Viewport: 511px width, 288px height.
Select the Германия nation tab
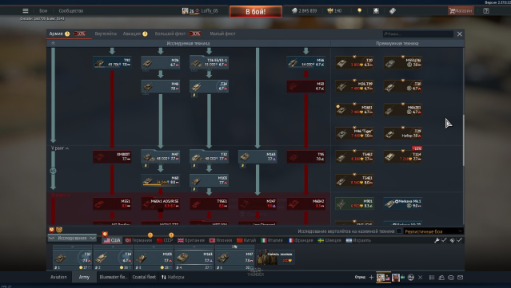tap(138, 240)
